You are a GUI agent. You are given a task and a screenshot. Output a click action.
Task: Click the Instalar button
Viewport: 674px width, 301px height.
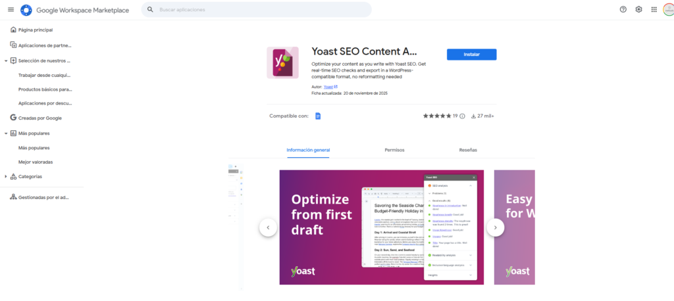pos(471,55)
